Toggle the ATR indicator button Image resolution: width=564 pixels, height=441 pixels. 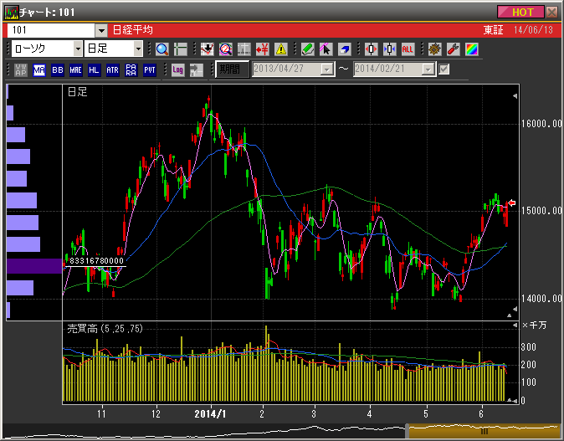(x=112, y=69)
